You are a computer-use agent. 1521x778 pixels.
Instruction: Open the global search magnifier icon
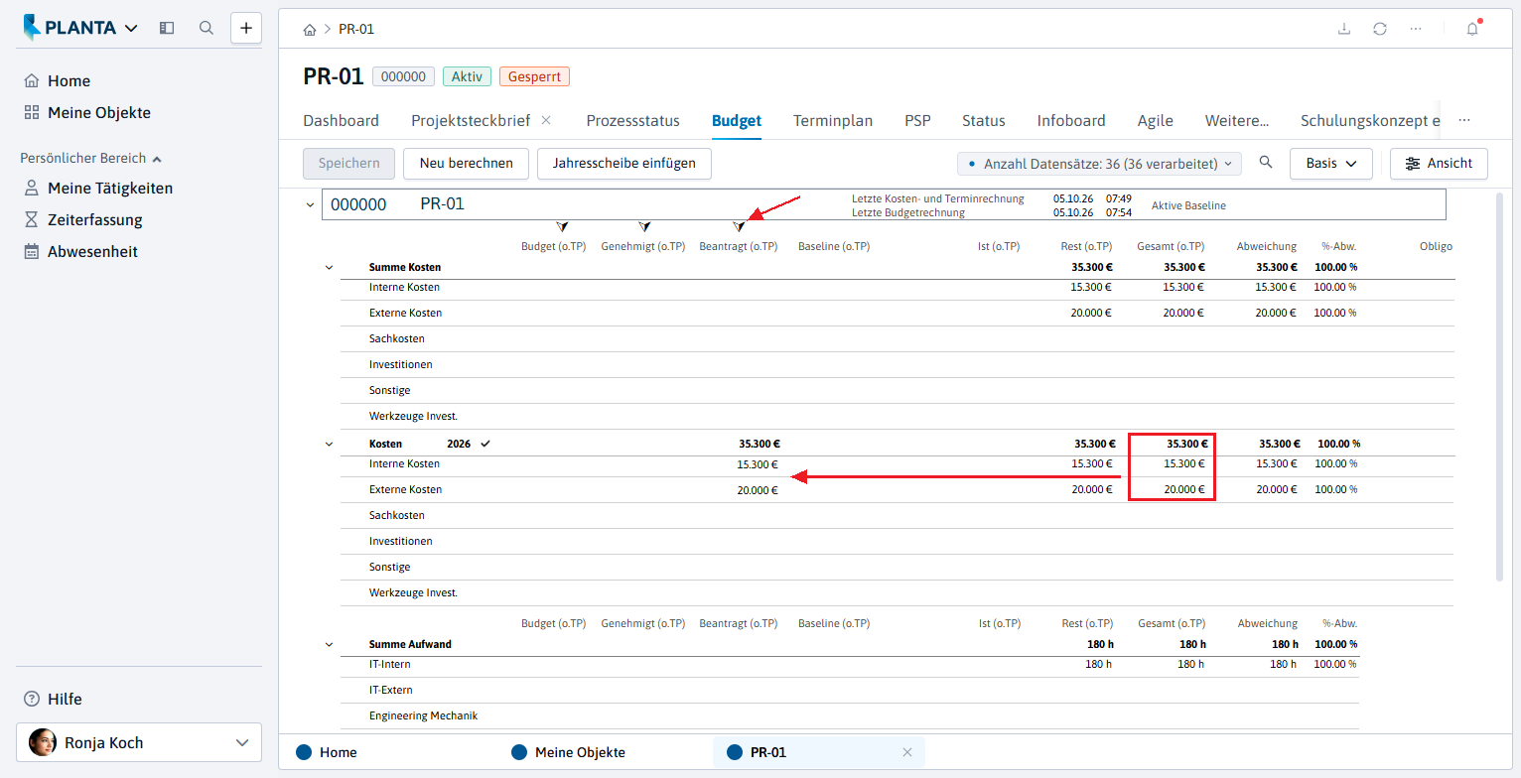pos(207,28)
